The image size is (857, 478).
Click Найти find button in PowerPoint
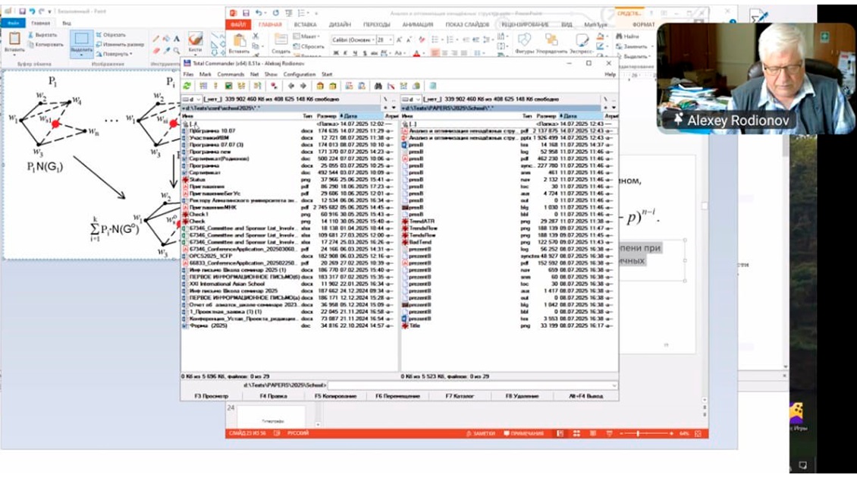627,36
